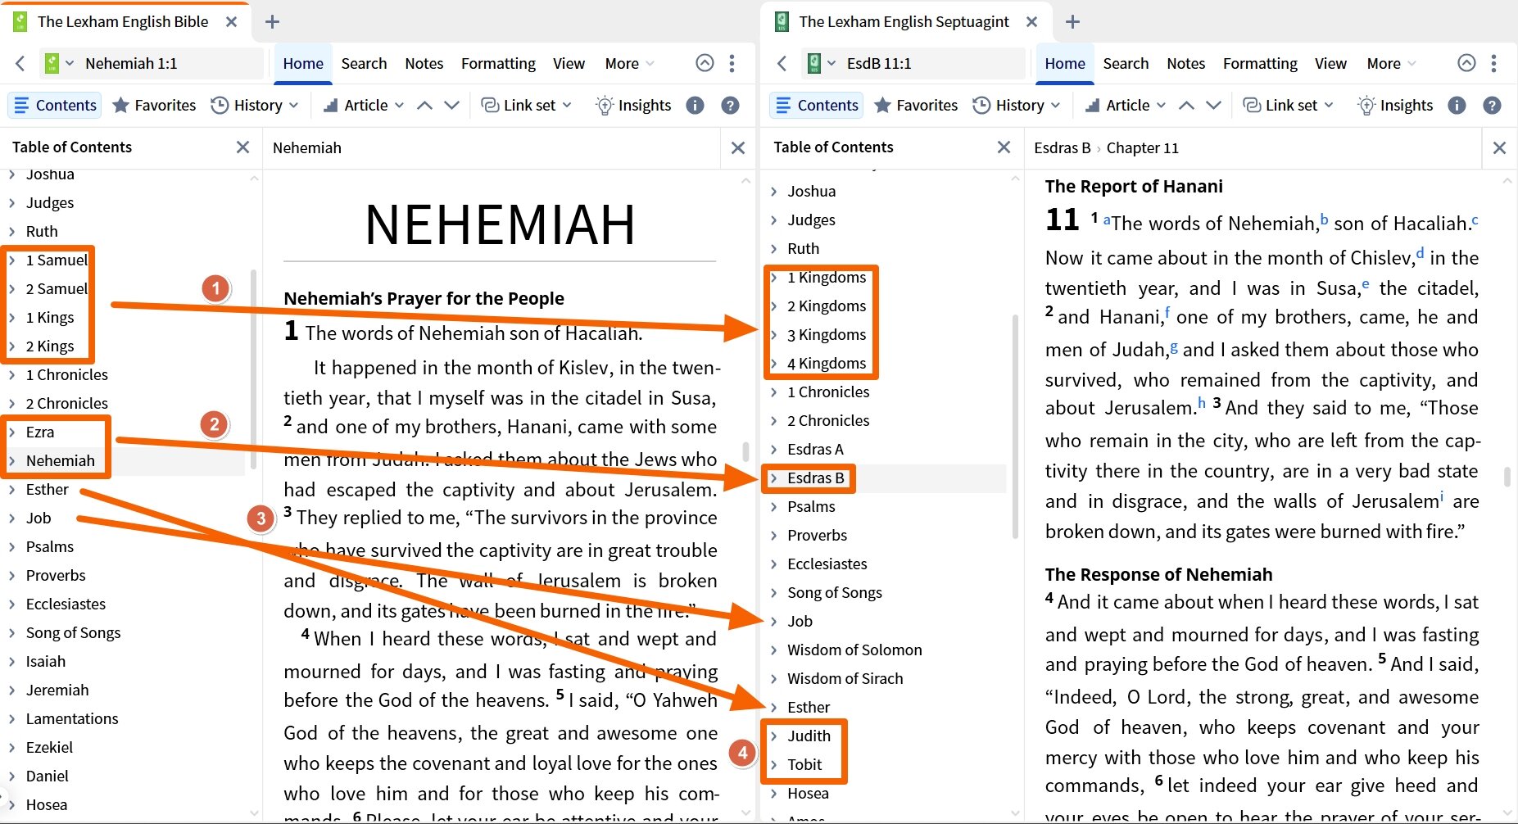Image resolution: width=1518 pixels, height=824 pixels.
Task: Jump to next article in the right panel
Action: pyautogui.click(x=1213, y=105)
